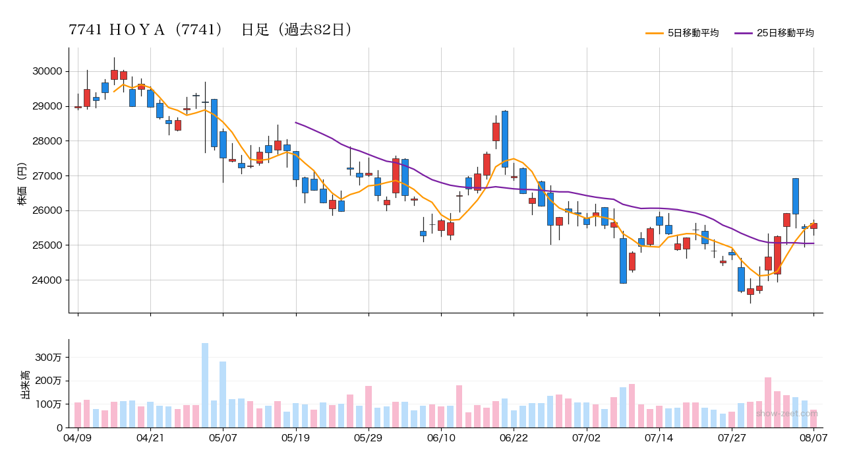The height and width of the screenshot is (475, 857).
Task: Select the 27000 price tick label
Action: (x=47, y=176)
